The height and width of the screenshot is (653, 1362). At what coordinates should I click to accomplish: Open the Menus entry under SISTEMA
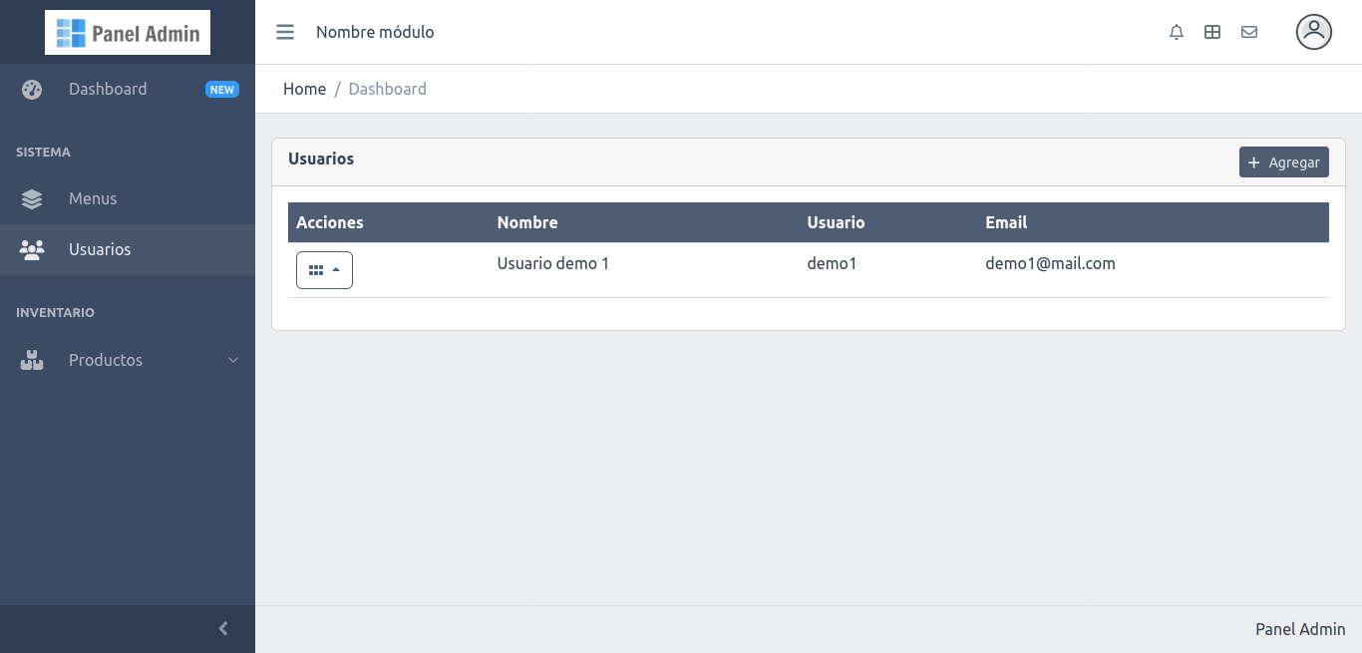coord(93,198)
